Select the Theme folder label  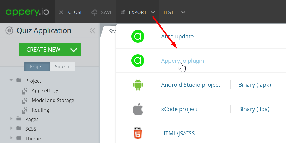click(33, 139)
